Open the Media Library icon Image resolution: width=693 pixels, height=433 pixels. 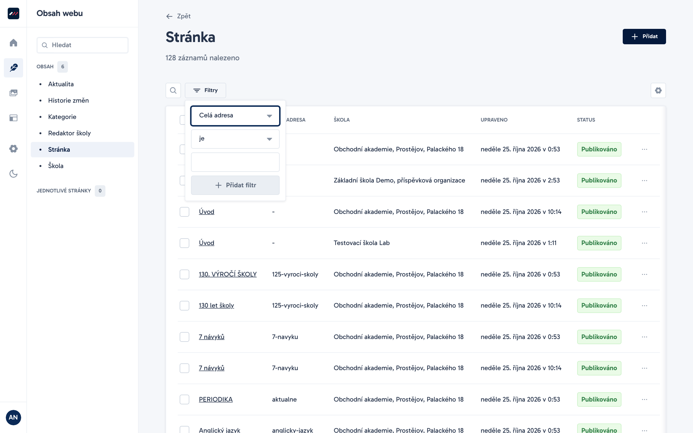pos(13,93)
